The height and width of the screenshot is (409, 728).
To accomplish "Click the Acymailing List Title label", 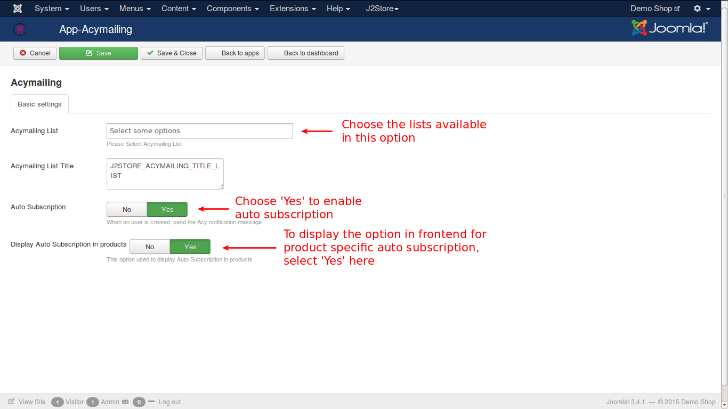I will click(42, 166).
